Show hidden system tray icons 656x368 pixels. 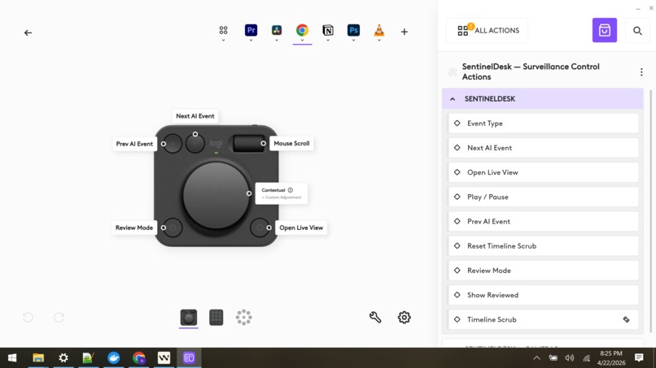click(x=537, y=358)
